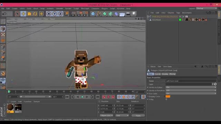Open Visible in Editor dropdown
Viewport: 221px width, 124px height.
pos(191,87)
